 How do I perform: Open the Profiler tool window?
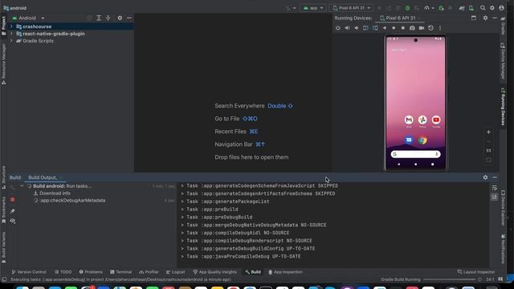pyautogui.click(x=149, y=272)
